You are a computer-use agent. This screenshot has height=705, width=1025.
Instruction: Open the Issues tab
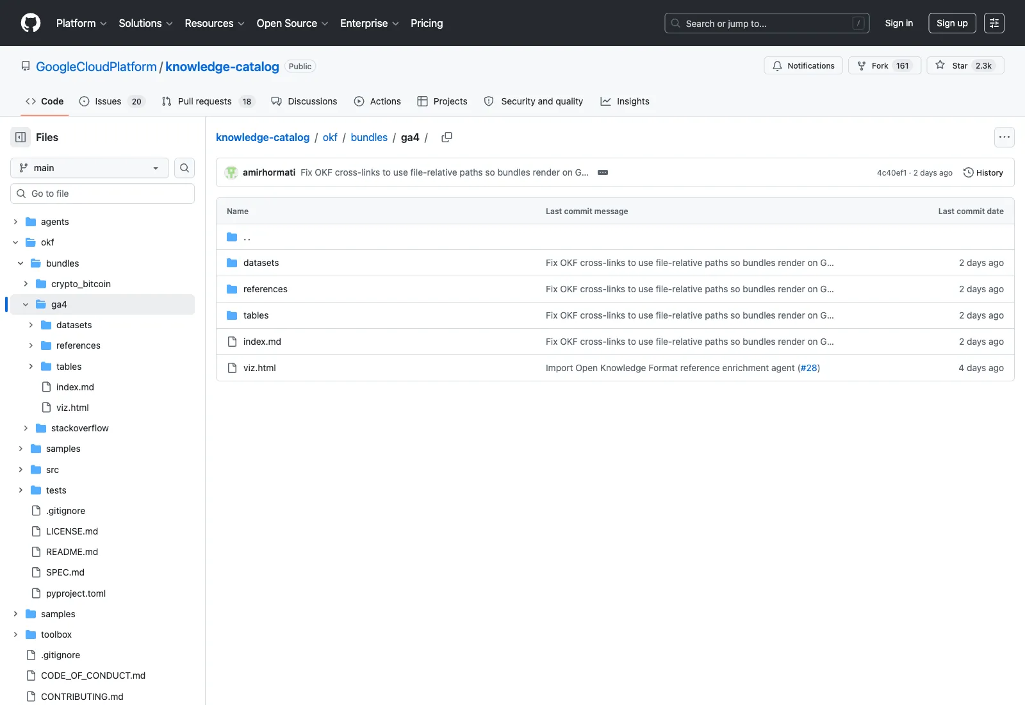coord(112,101)
